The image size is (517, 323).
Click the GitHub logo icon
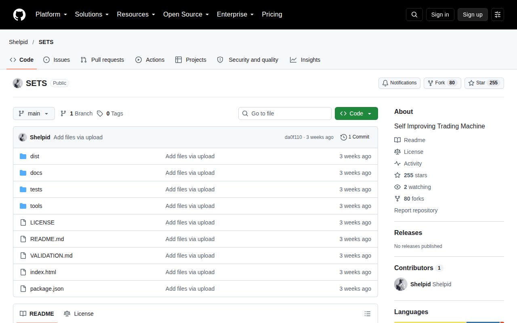click(x=19, y=15)
